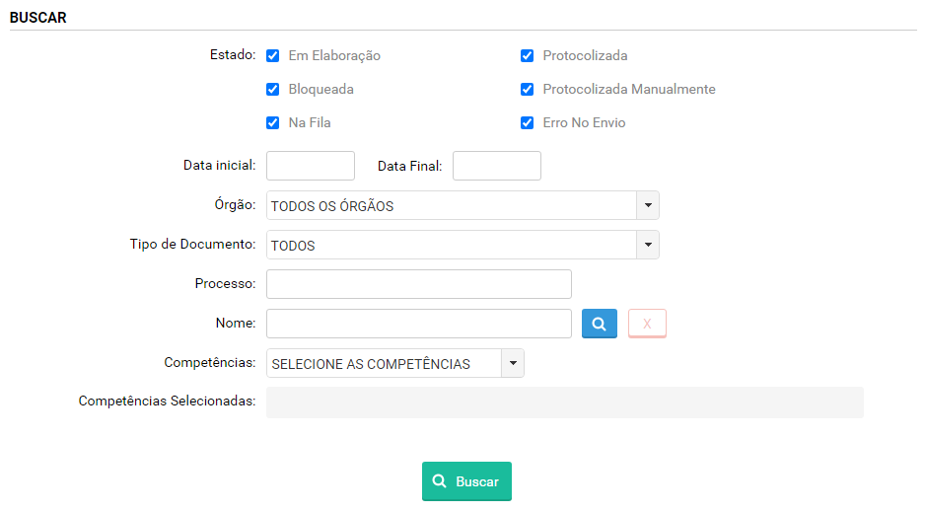Clear the Nome field with the X icon
The height and width of the screenshot is (512, 925).
click(647, 324)
